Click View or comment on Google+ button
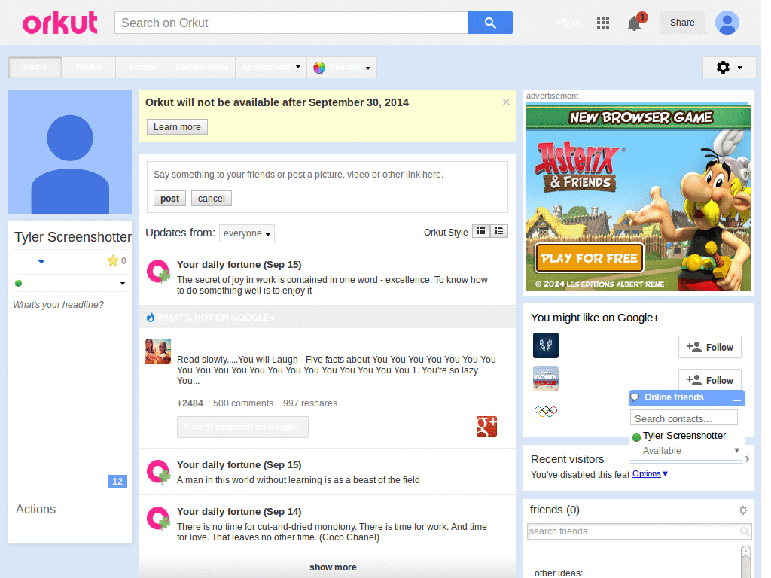771x578 pixels. [242, 427]
